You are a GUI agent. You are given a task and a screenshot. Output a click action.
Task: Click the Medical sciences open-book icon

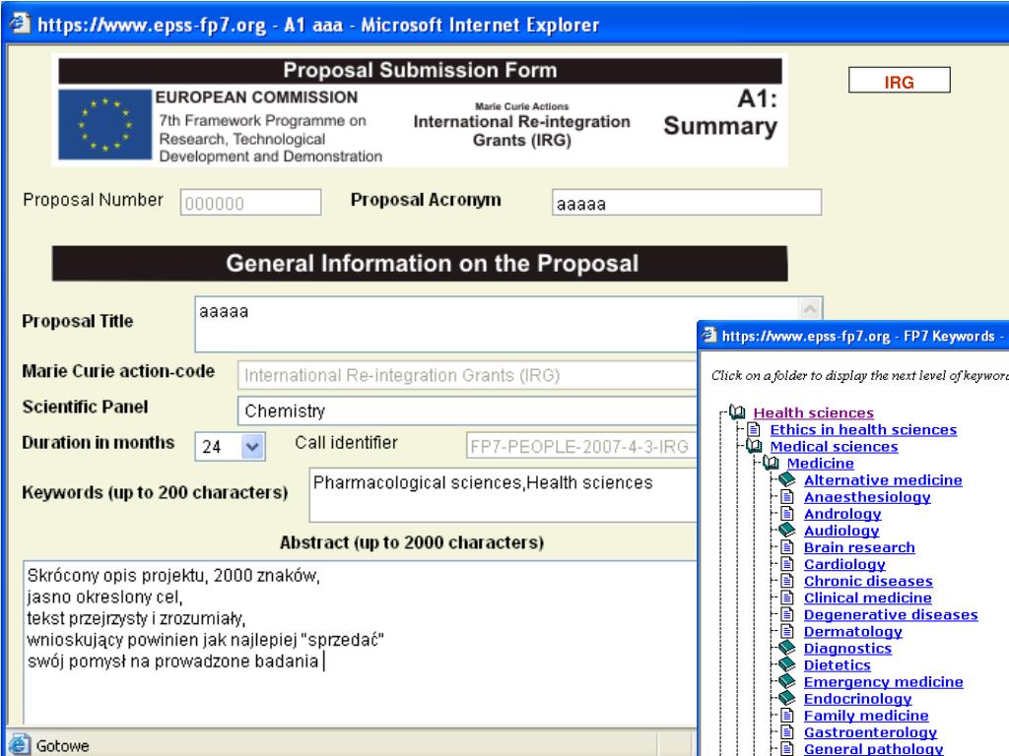(754, 446)
